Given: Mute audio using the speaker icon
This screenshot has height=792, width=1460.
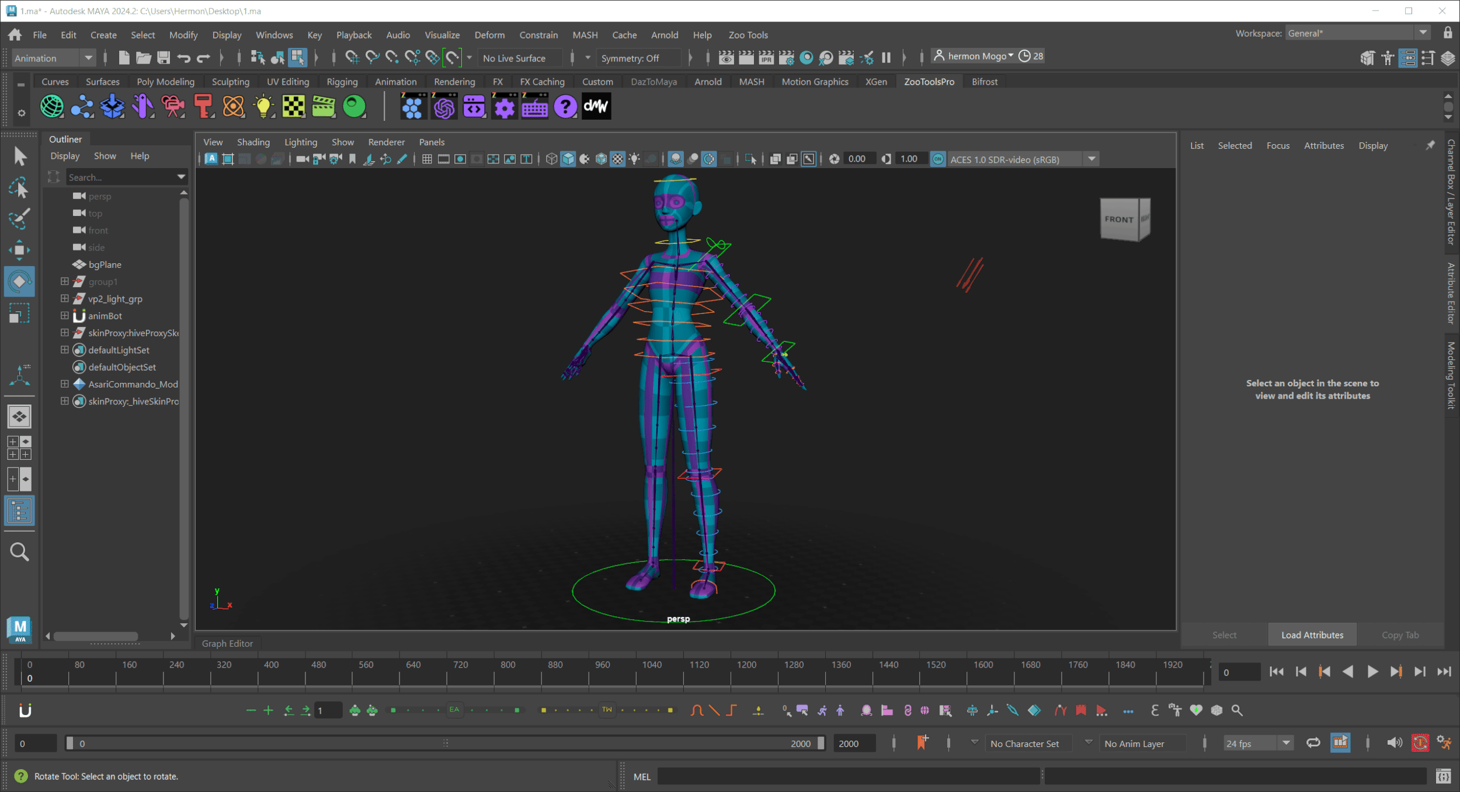Looking at the screenshot, I should (1396, 742).
